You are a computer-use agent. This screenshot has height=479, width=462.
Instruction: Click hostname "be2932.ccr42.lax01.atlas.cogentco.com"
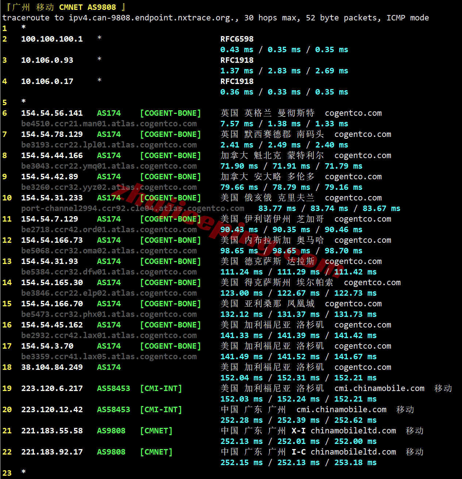pyautogui.click(x=109, y=336)
